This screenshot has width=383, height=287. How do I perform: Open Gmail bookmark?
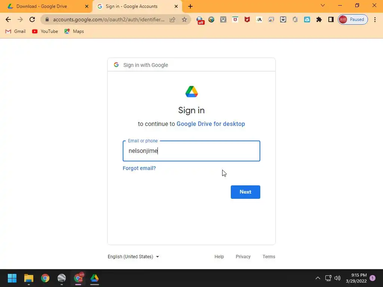[x=15, y=31]
